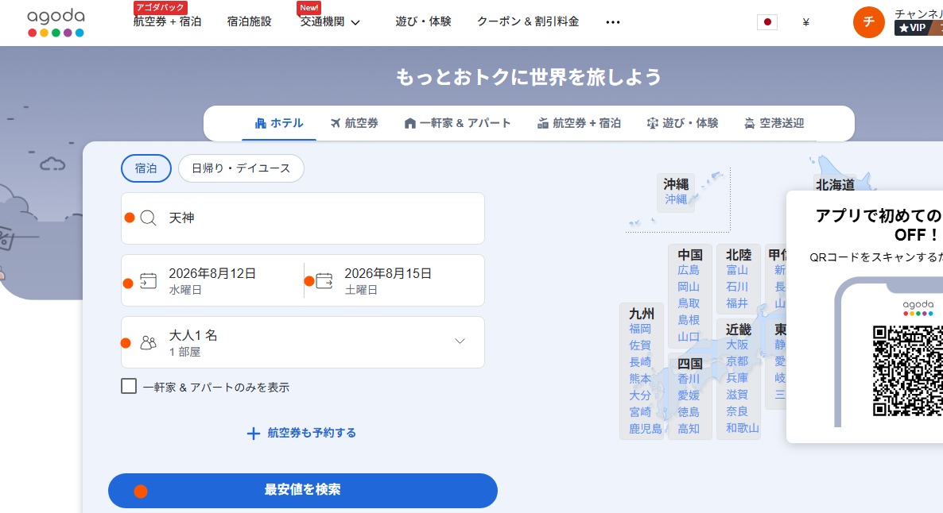This screenshot has width=943, height=513.
Task: Open クーポン & 割引料金 in top navigation
Action: pyautogui.click(x=528, y=21)
